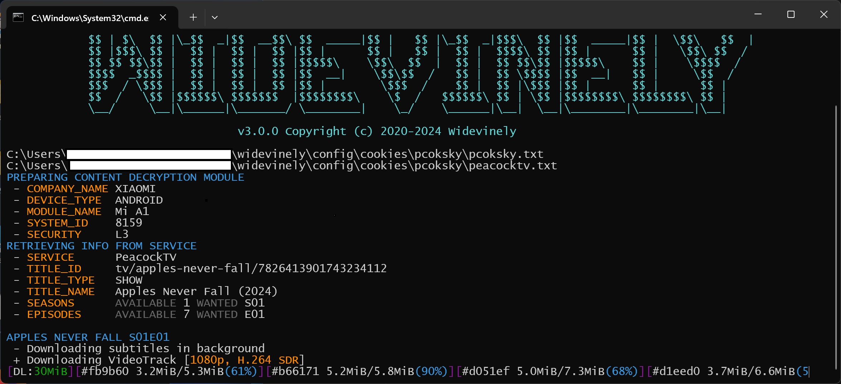Click the APPLES NEVER FALL S01E01 heading

click(88, 337)
